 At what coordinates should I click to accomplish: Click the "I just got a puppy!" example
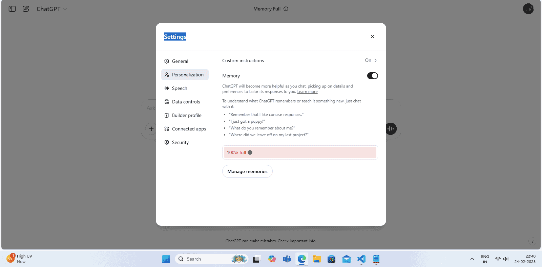(247, 121)
